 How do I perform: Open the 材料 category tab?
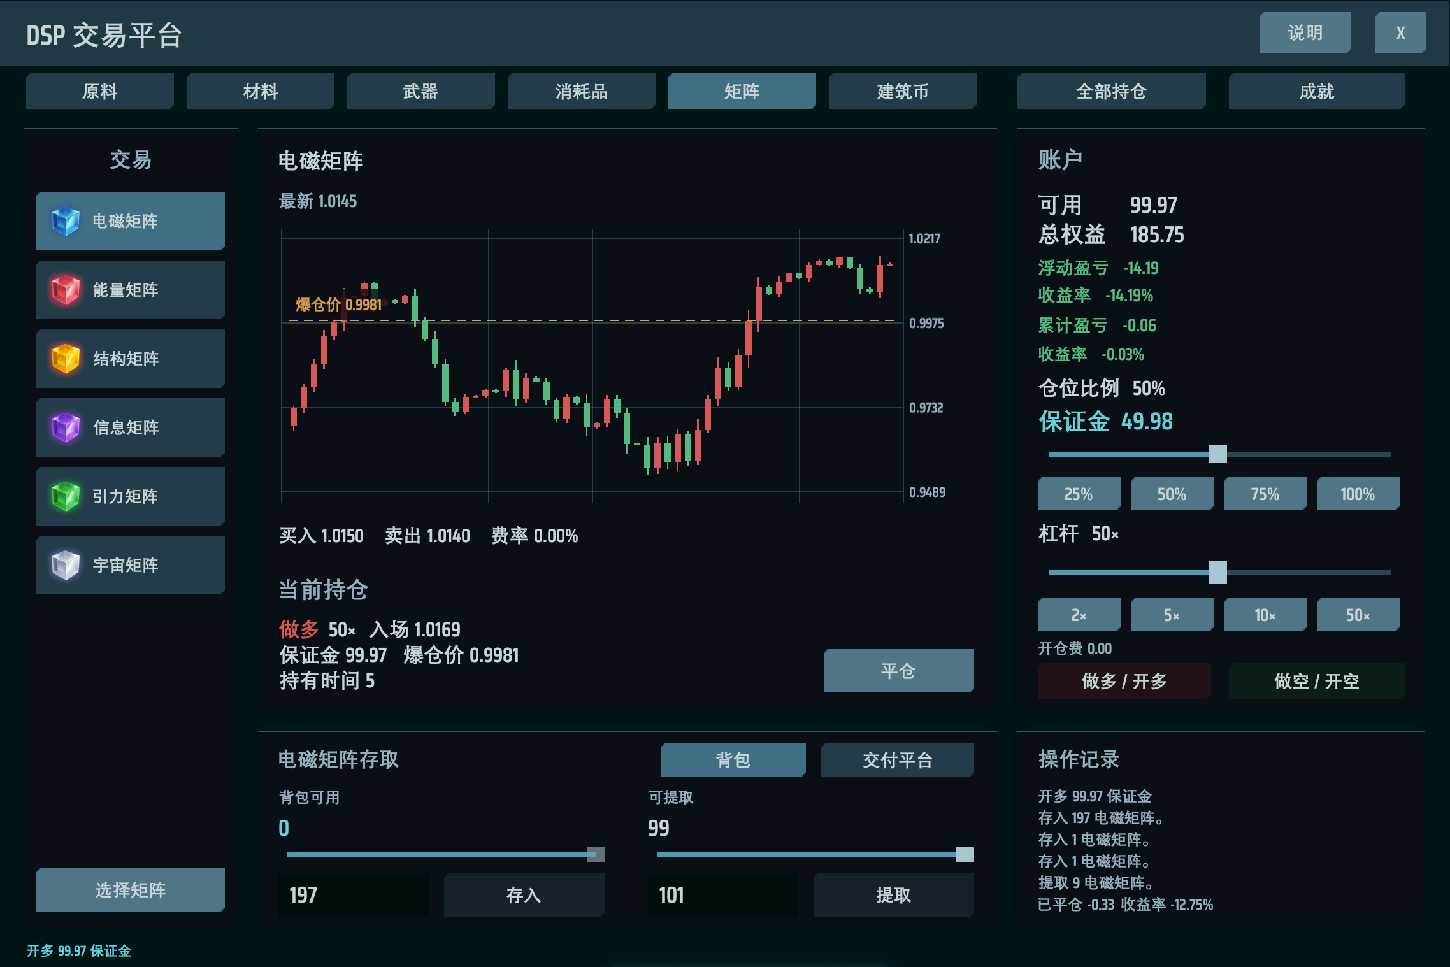coord(261,91)
